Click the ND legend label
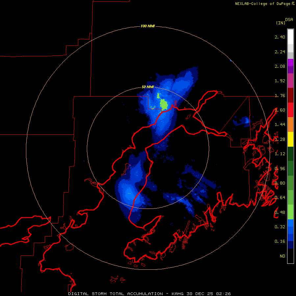This screenshot has width=296, height=296. [x=283, y=256]
